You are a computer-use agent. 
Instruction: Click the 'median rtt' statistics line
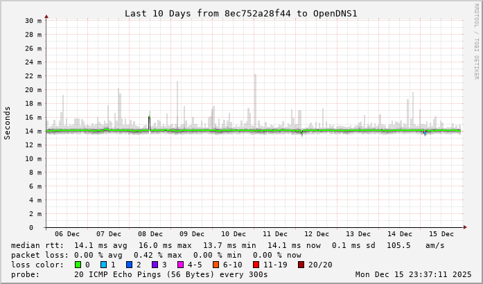point(227,245)
